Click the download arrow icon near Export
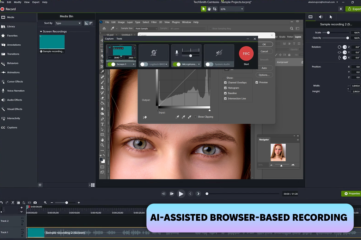 pos(341,9)
